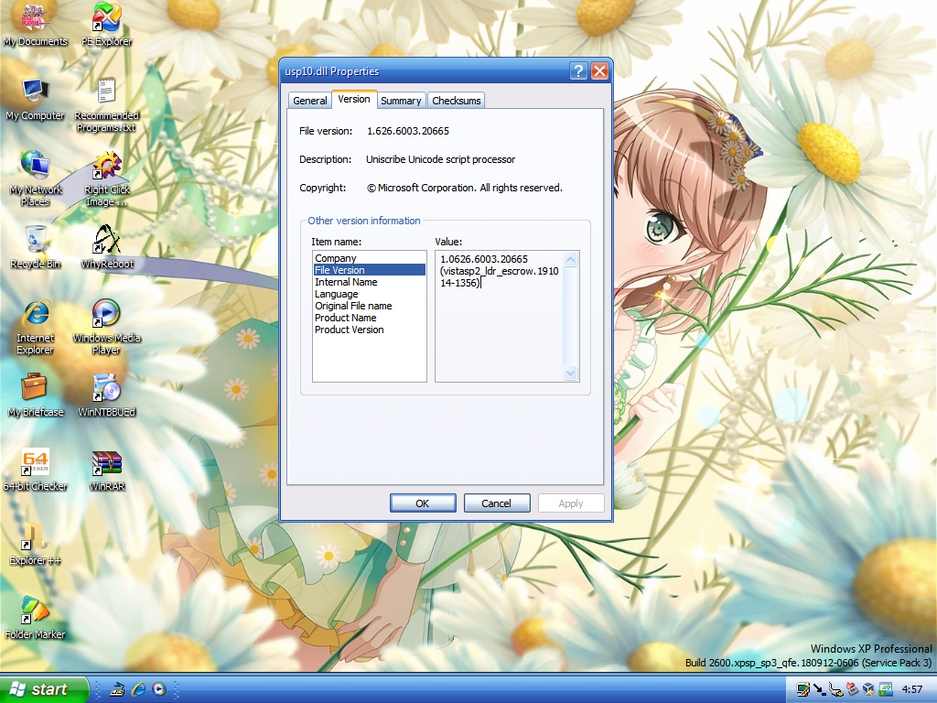Screen dimensions: 937x703
Task: Click the taskbar clock showing 4:57
Action: click(x=912, y=690)
